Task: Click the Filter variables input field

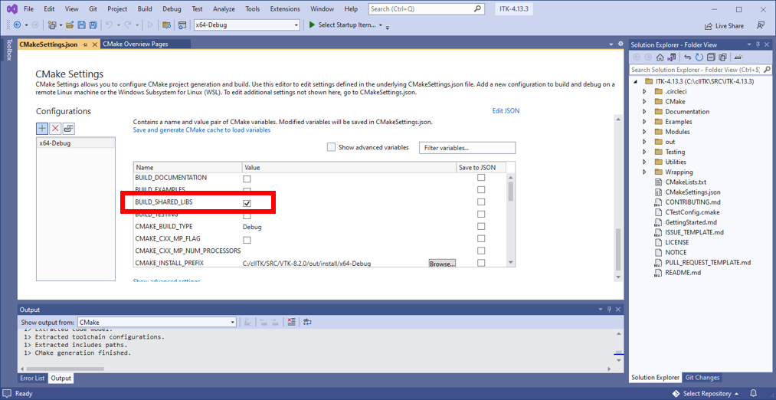Action: click(467, 148)
